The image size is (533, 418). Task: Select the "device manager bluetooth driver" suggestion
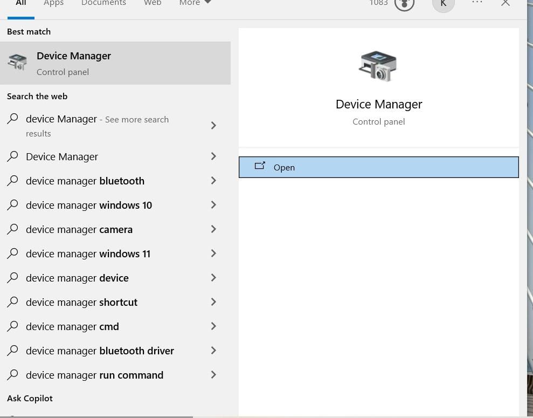[x=100, y=351]
